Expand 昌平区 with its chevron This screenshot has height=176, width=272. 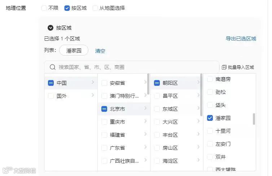coord(198,95)
